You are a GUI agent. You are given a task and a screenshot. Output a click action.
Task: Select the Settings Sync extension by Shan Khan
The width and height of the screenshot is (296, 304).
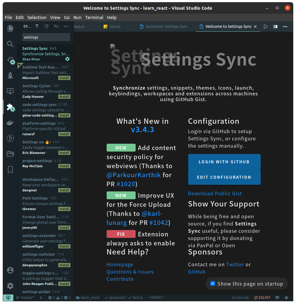(x=46, y=54)
